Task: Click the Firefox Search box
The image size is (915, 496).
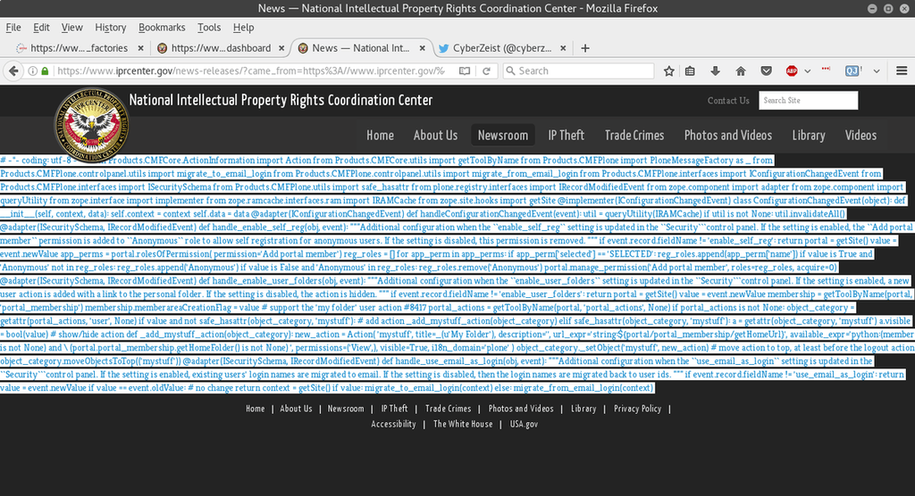Action: coord(579,70)
